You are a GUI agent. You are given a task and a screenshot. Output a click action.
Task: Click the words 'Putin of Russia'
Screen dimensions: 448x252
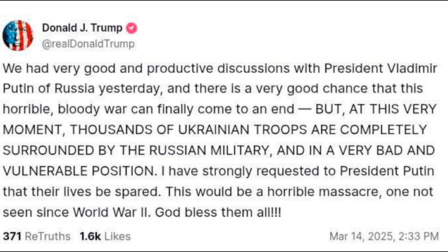click(49, 89)
